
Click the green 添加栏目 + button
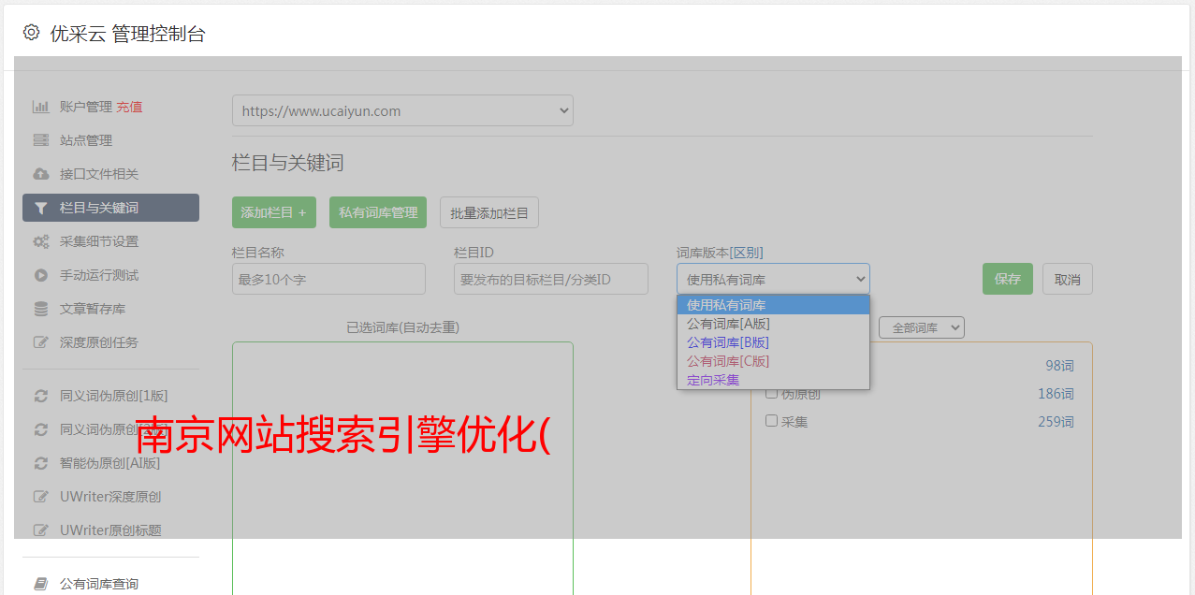click(273, 212)
